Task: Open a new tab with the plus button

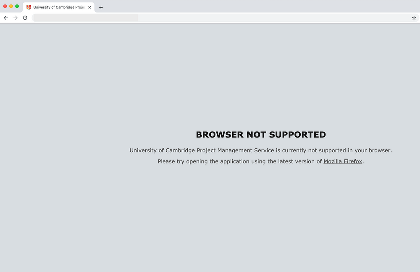Action: click(x=101, y=8)
